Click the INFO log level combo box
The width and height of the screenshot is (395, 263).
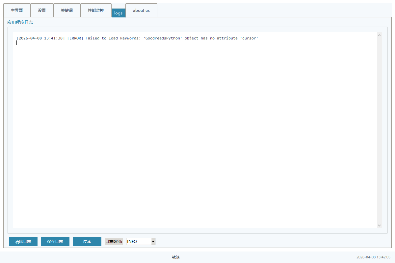138,242
